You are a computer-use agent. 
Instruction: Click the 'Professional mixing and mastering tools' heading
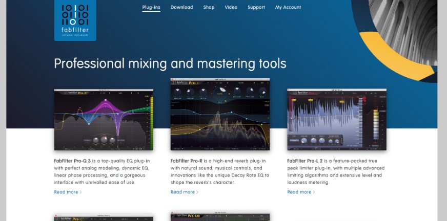(170, 64)
